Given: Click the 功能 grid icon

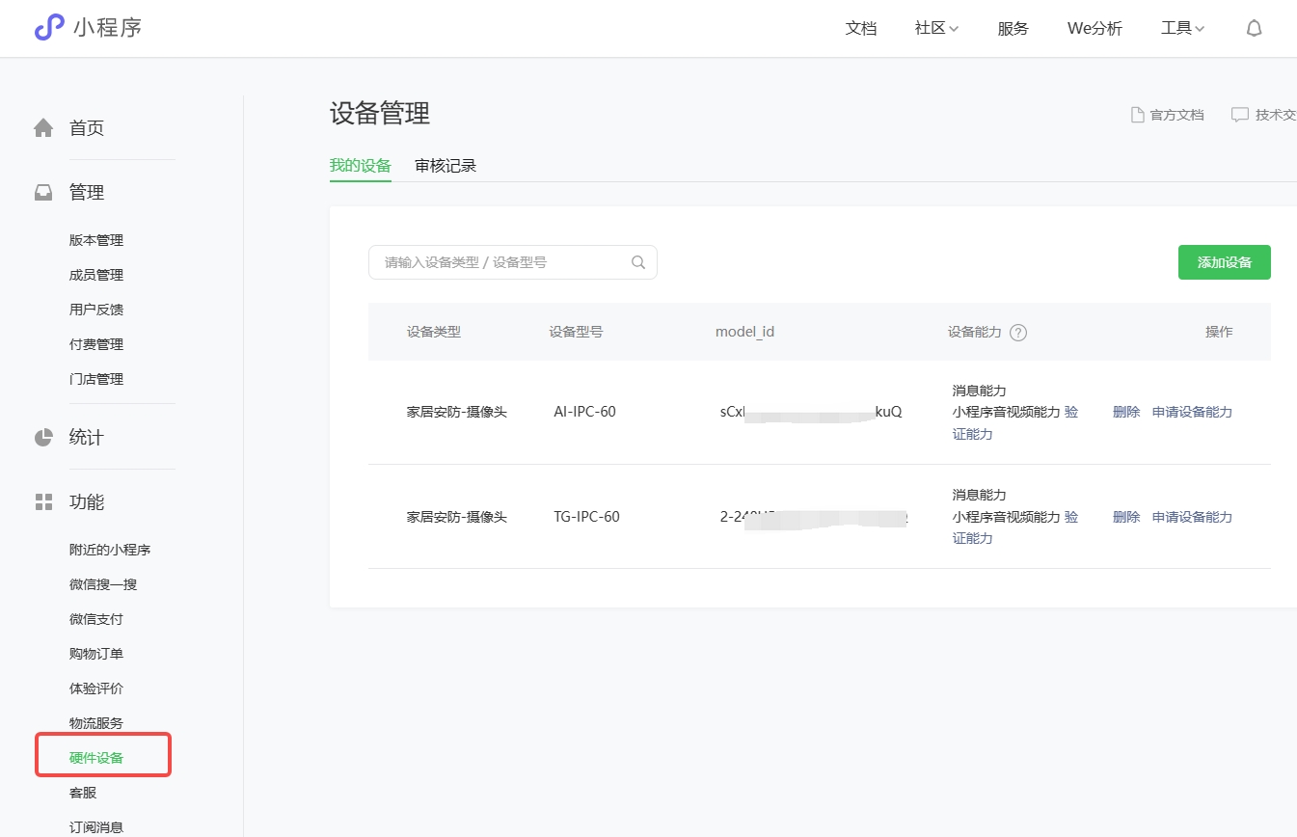Looking at the screenshot, I should (43, 502).
